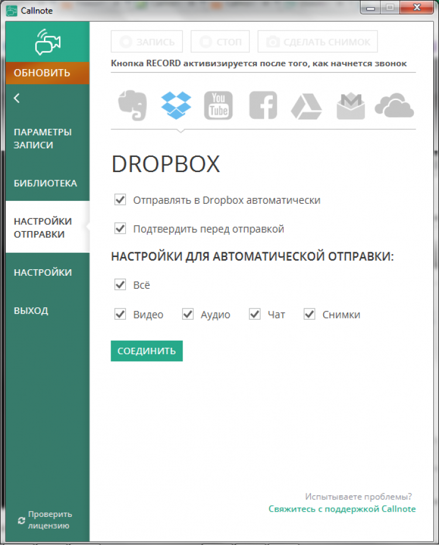
Task: Click the 'DROPBOX' heading text
Action: [166, 164]
